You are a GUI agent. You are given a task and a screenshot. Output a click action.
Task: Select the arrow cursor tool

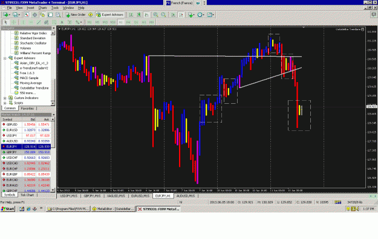(x=6, y=22)
